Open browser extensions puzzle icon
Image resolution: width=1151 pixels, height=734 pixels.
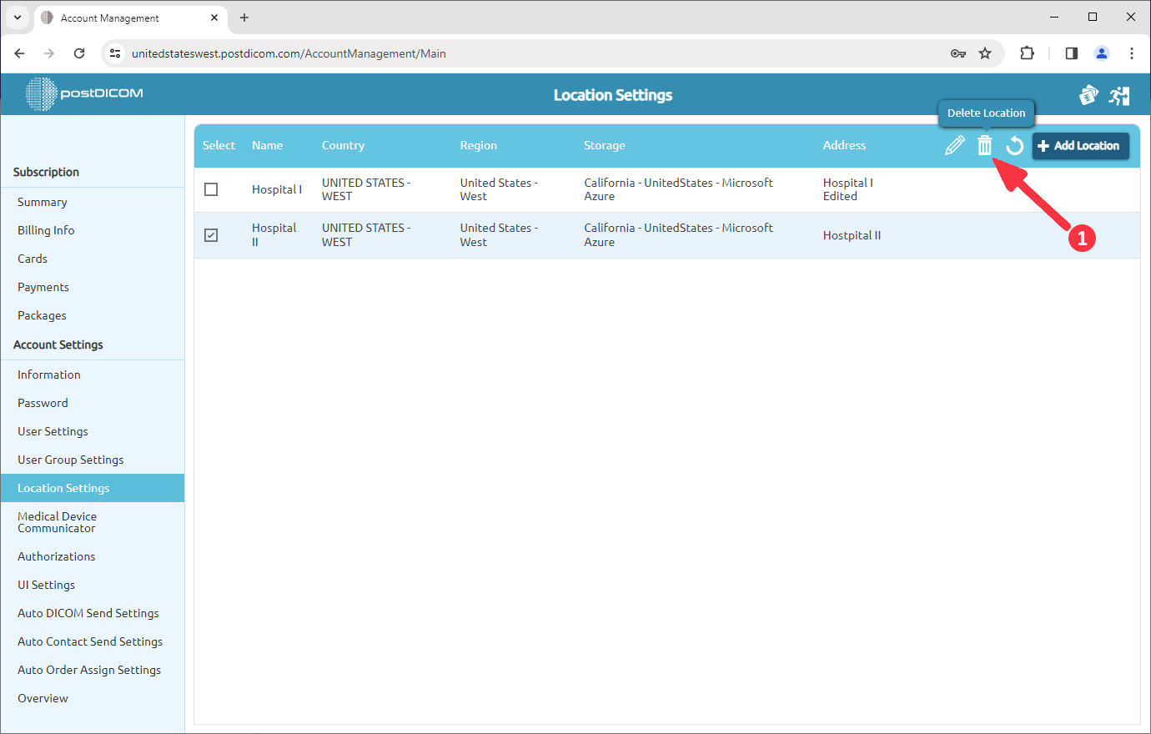click(x=1027, y=53)
